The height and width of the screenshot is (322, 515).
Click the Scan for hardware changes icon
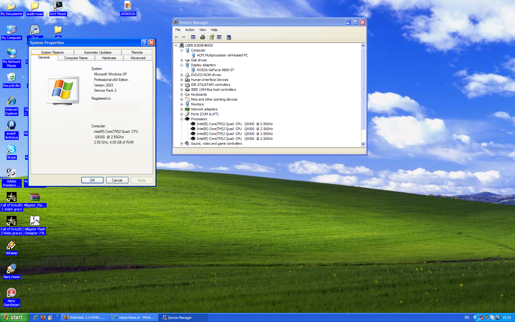click(229, 37)
